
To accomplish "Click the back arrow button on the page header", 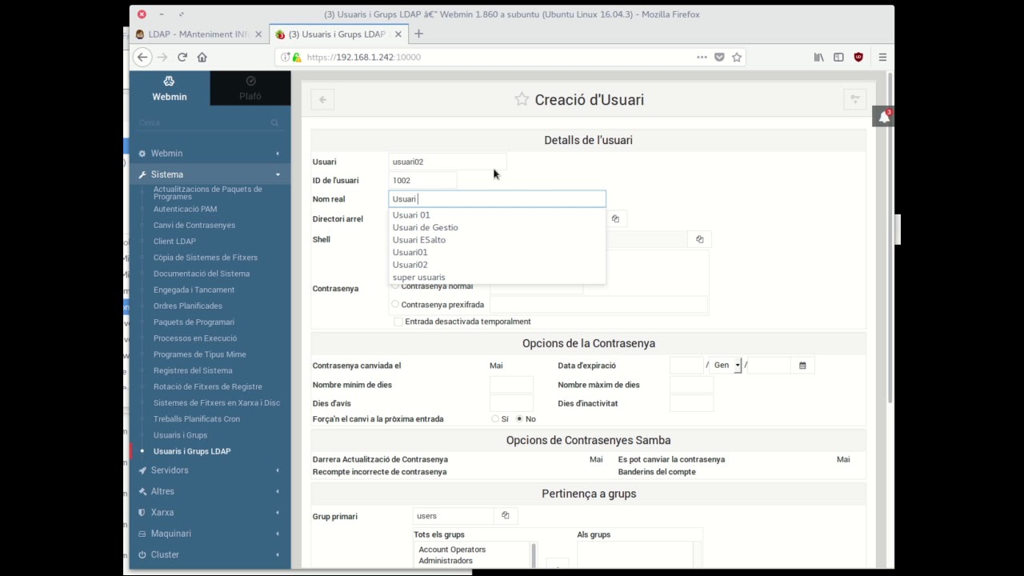I will tap(322, 99).
